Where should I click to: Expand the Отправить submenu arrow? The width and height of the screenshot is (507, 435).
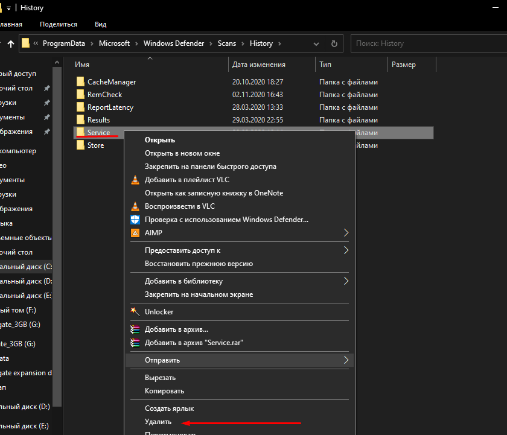[x=346, y=360]
